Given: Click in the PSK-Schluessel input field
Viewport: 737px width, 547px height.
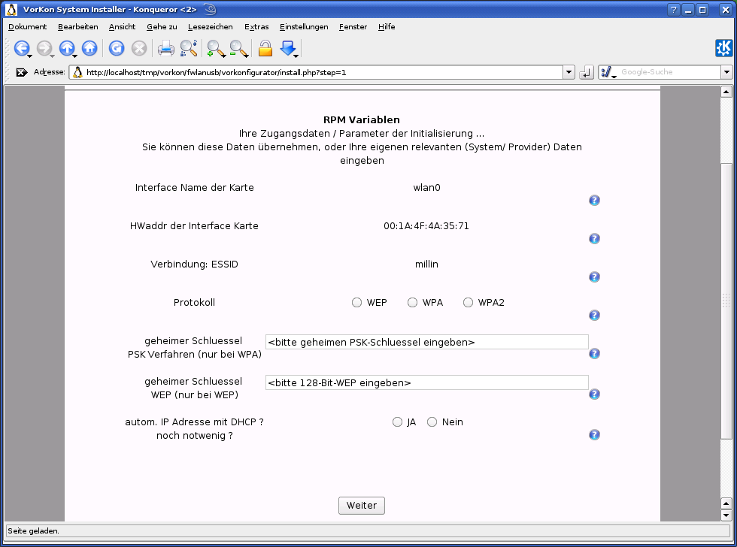Looking at the screenshot, I should [x=427, y=343].
